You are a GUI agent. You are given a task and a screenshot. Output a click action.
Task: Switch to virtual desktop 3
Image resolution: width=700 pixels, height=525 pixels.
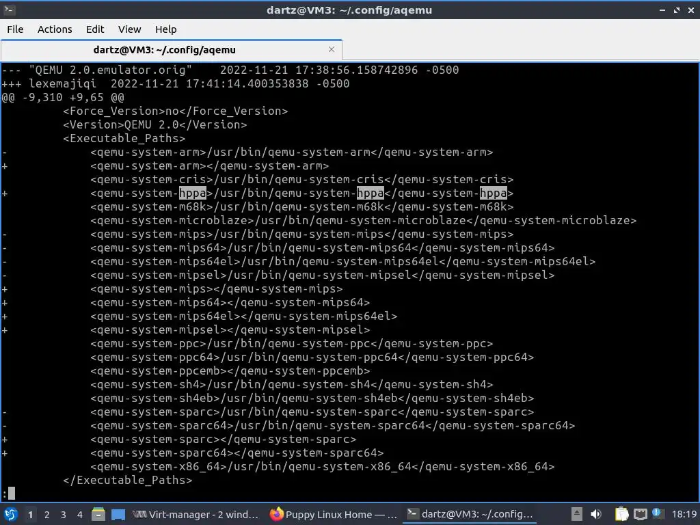(x=64, y=515)
